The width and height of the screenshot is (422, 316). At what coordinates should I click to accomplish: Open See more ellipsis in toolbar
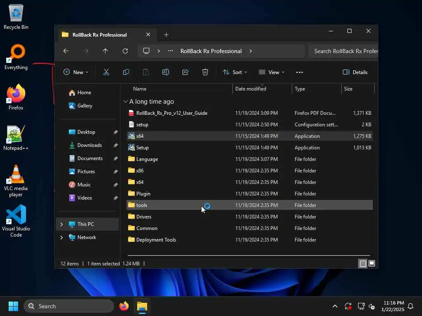click(x=299, y=72)
